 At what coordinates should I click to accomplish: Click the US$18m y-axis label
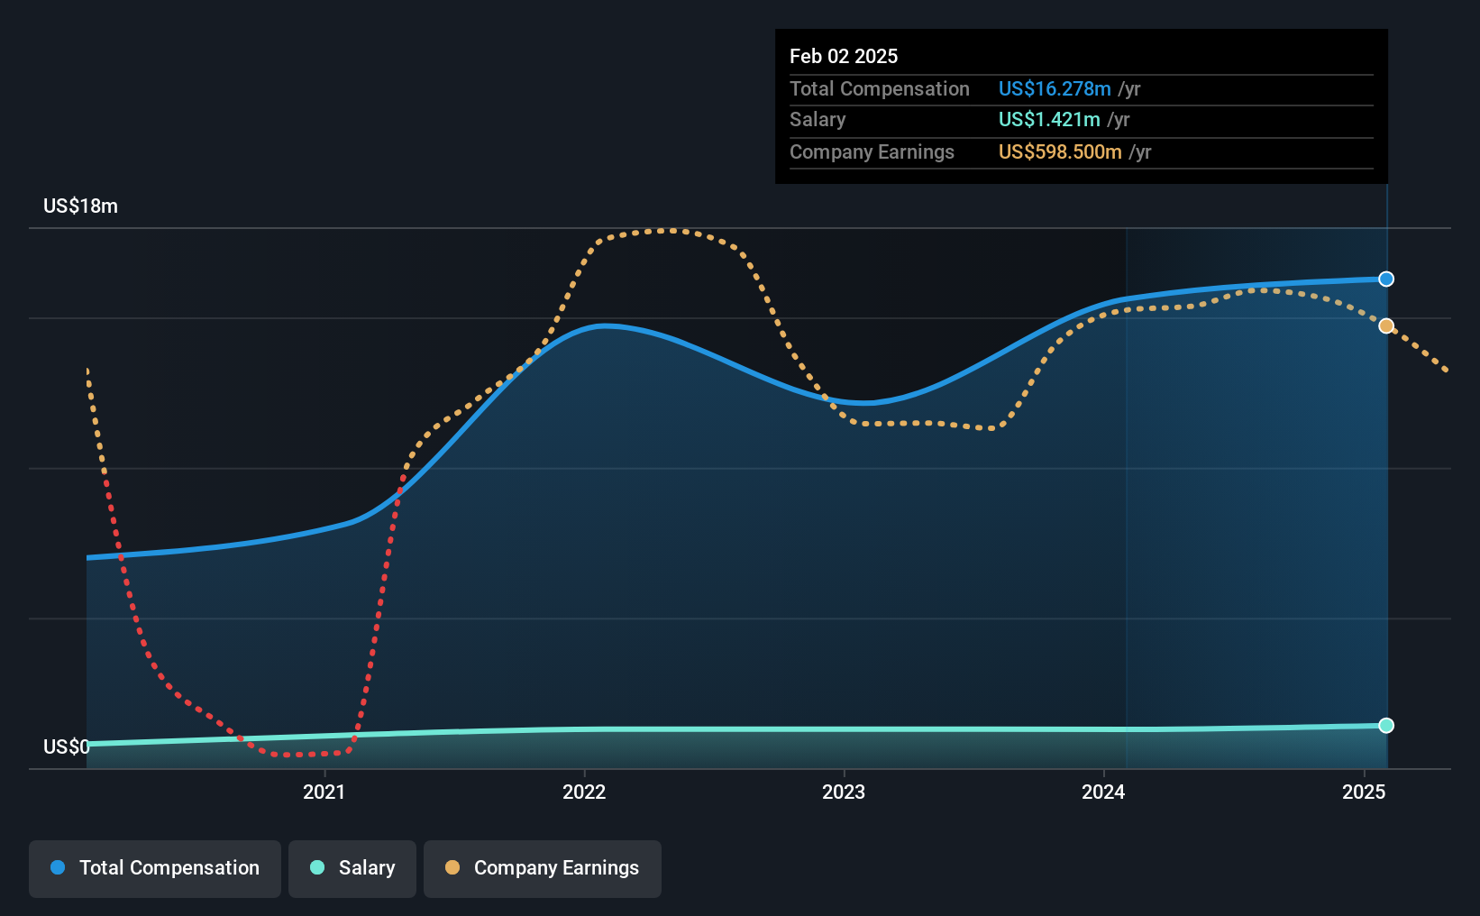click(x=80, y=206)
